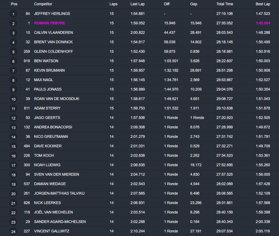The image size is (279, 236).
Task: Select the position 5 circle badge
Action: (x=13, y=52)
